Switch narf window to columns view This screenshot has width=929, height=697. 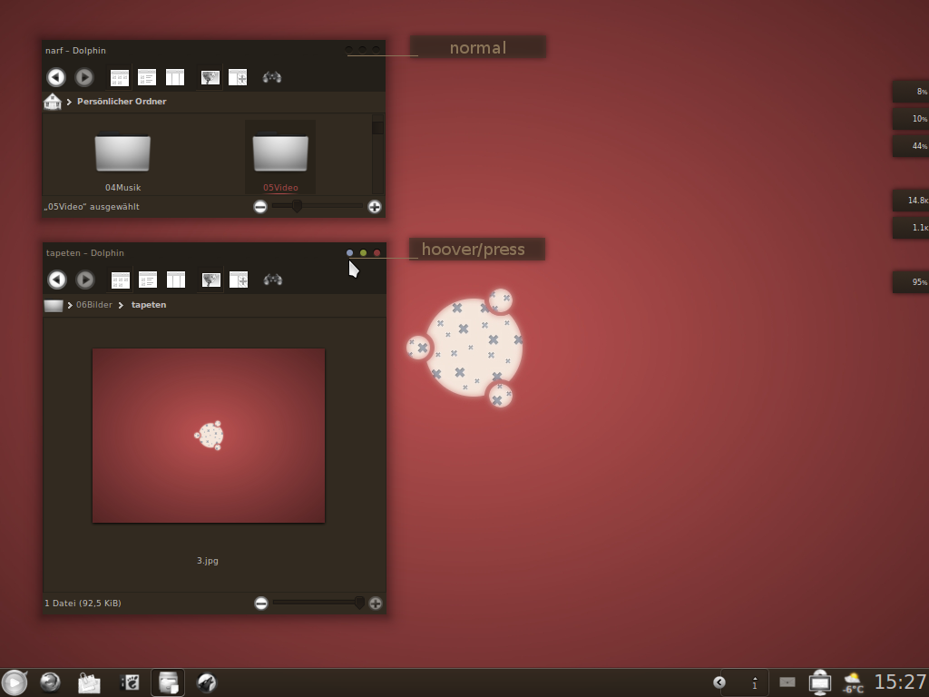click(175, 78)
